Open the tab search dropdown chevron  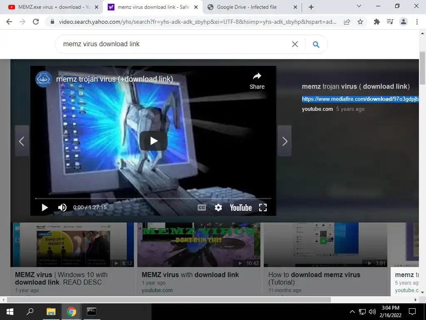pyautogui.click(x=359, y=6)
